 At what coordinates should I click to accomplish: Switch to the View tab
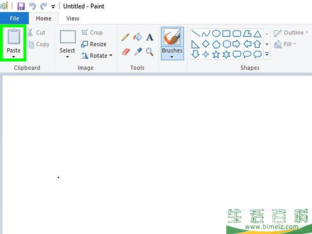(72, 18)
